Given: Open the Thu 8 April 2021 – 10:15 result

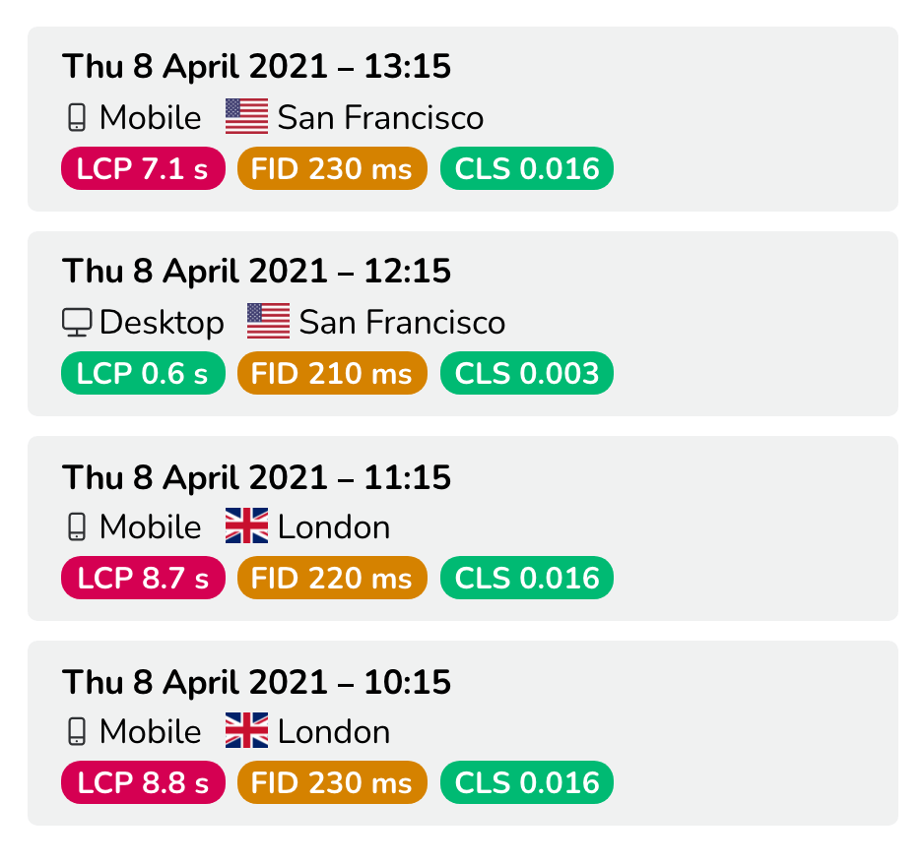Looking at the screenshot, I should pos(463,733).
